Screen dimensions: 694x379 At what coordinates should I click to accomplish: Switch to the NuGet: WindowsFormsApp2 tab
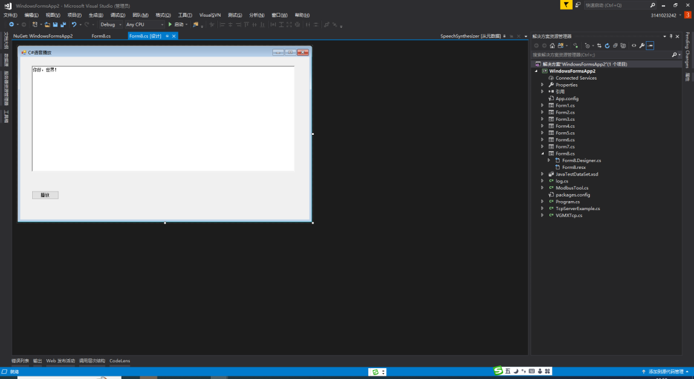(x=42, y=36)
